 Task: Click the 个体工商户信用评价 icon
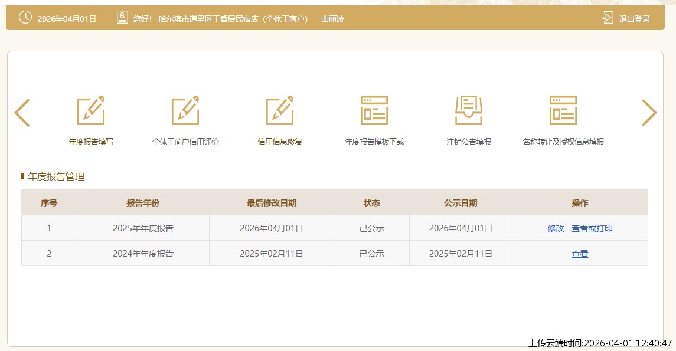[x=185, y=110]
